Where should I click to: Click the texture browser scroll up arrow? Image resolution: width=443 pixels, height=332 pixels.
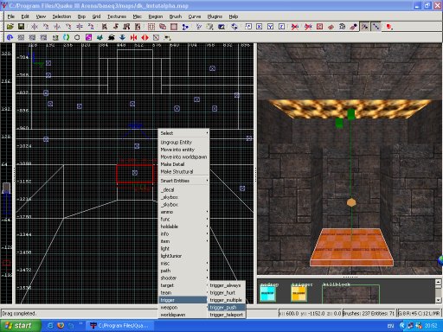pyautogui.click(x=438, y=282)
